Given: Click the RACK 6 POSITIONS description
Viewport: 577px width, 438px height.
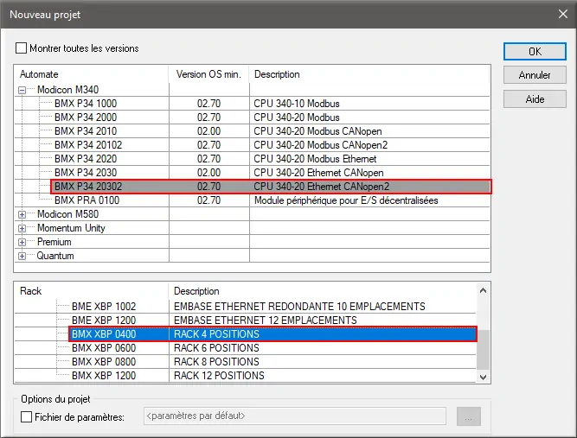Looking at the screenshot, I should coord(216,348).
